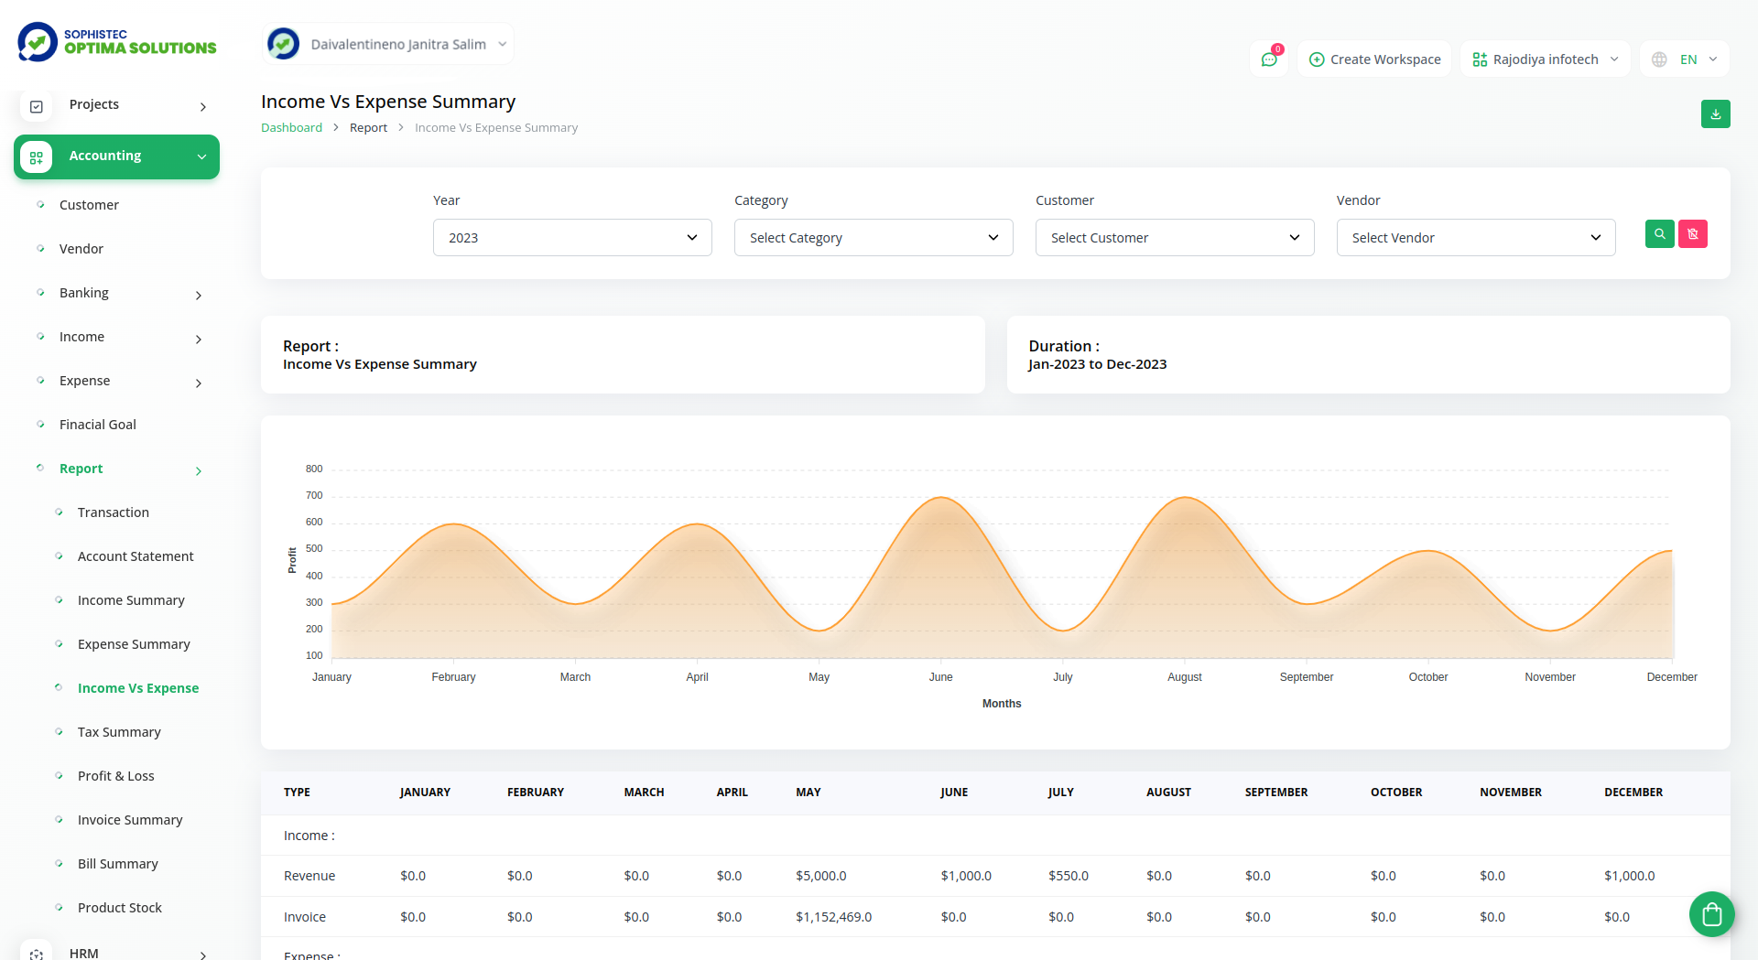Follow the Dashboard breadcrumb link
Viewport: 1758px width, 960px height.
pyautogui.click(x=291, y=128)
